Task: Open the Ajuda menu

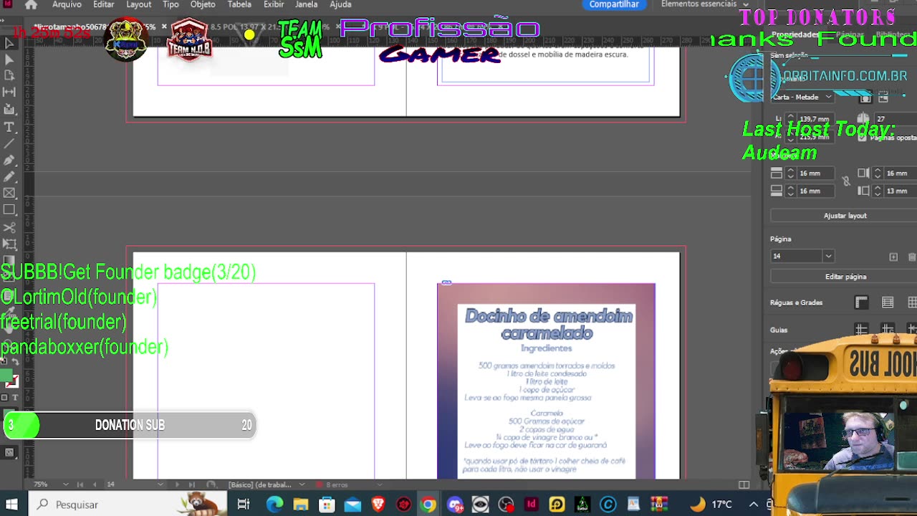Action: [340, 4]
